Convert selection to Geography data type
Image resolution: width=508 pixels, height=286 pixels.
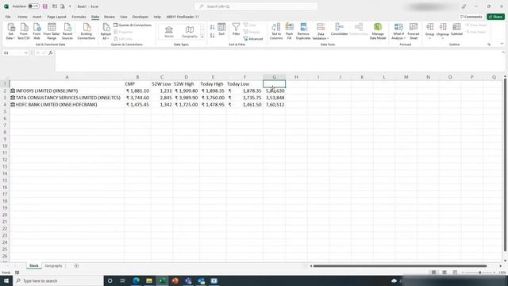click(x=190, y=32)
